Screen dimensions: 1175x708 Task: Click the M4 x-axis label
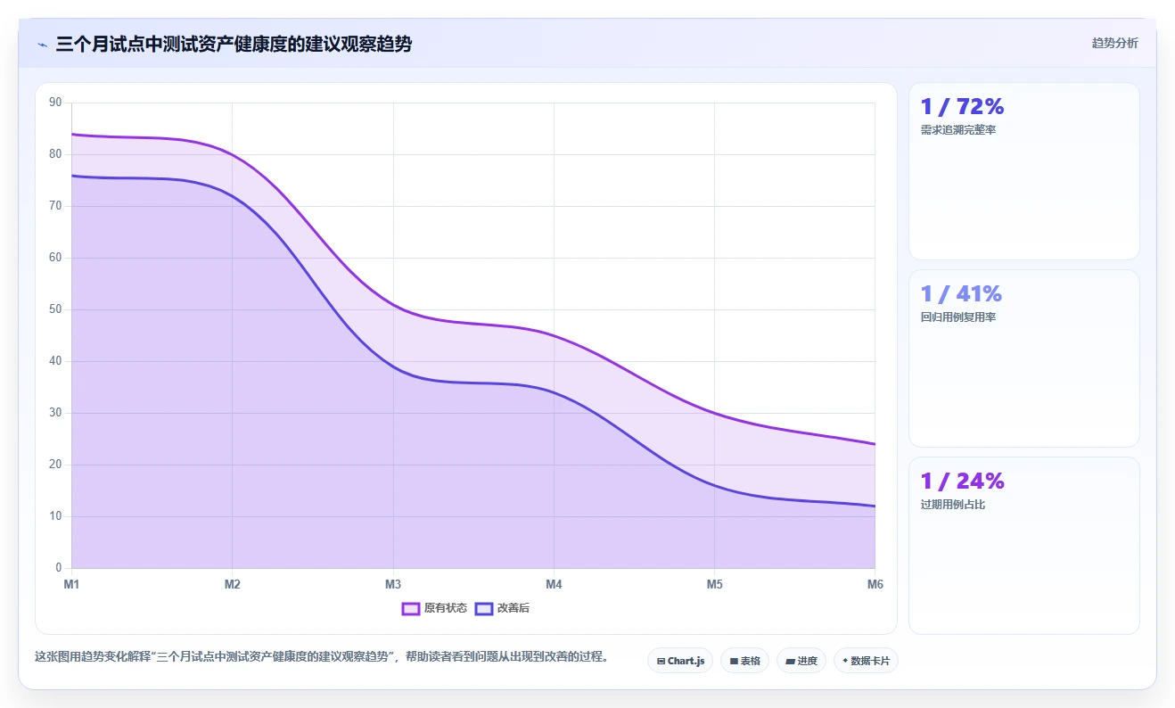pos(554,585)
